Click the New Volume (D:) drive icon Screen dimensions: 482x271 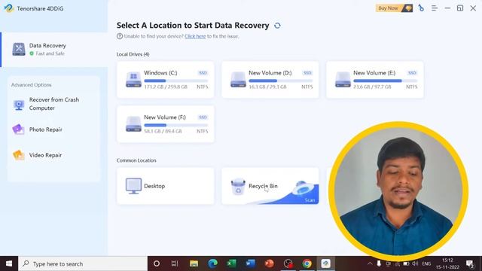(238, 80)
